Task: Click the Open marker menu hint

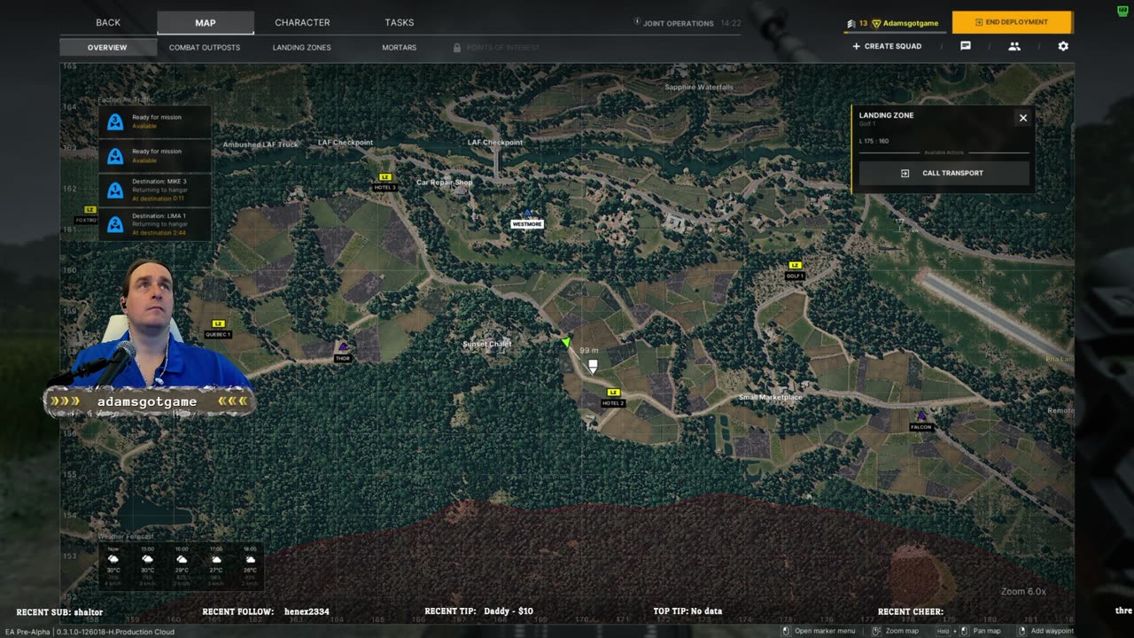Action: 818,631
